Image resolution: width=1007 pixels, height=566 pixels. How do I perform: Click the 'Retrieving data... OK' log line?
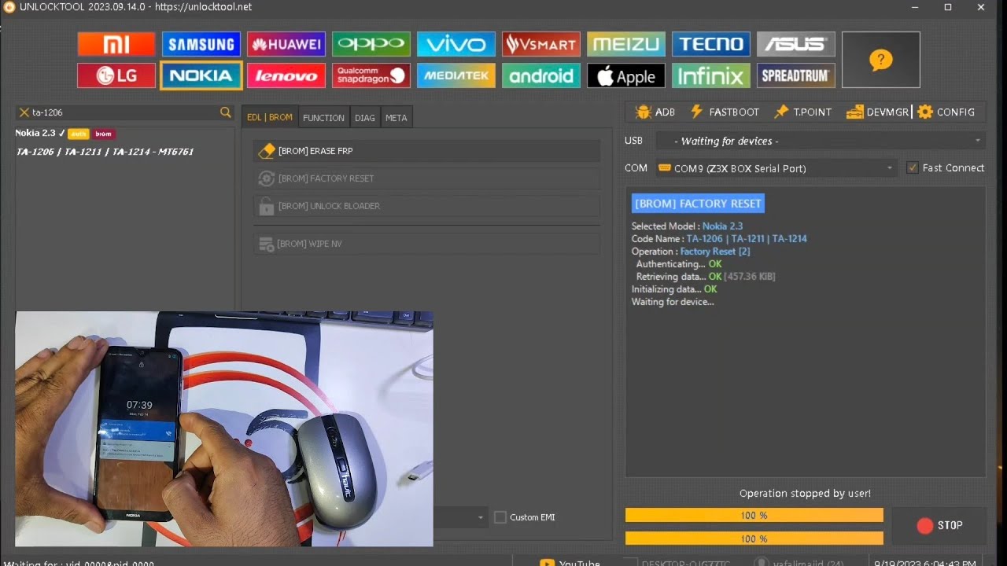[x=706, y=277]
